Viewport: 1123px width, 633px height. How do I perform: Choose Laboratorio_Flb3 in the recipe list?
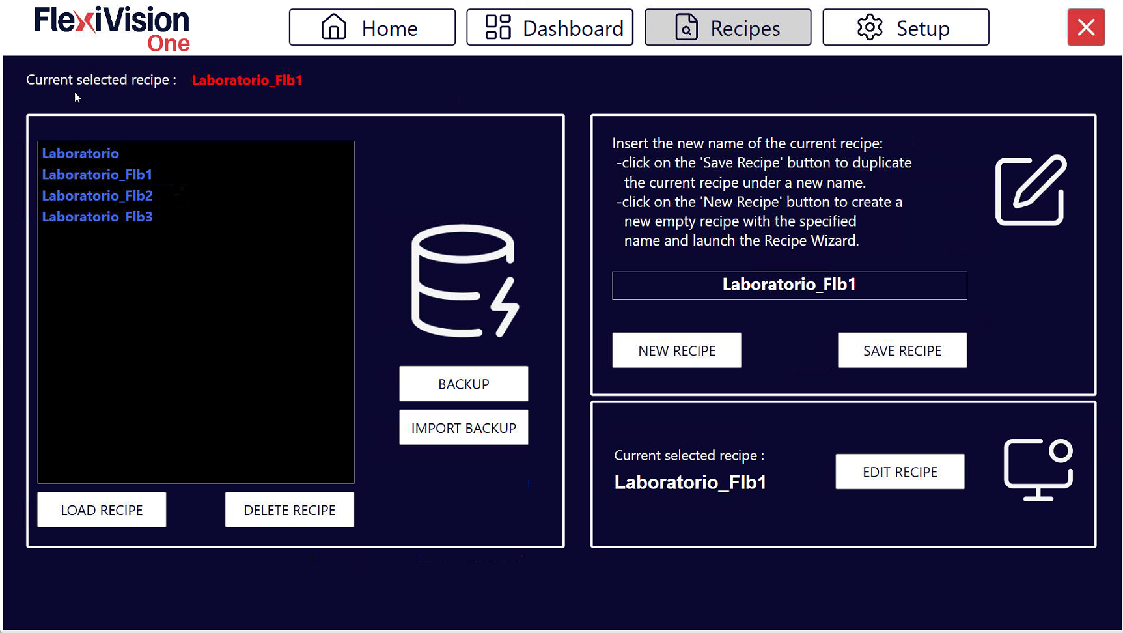click(x=98, y=217)
